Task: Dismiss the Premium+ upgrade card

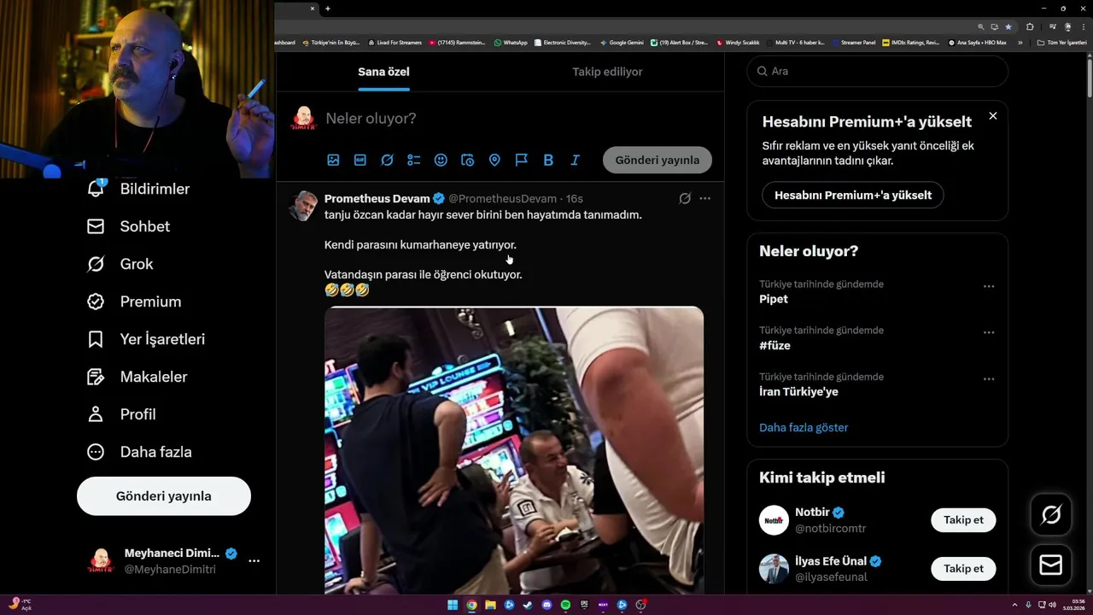Action: pos(993,115)
